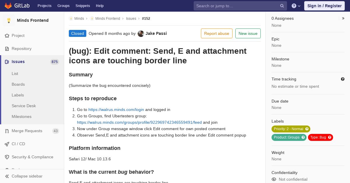Click the Collapse sidebar double-chevron icon
The height and width of the screenshot is (183, 350).
pos(7,176)
